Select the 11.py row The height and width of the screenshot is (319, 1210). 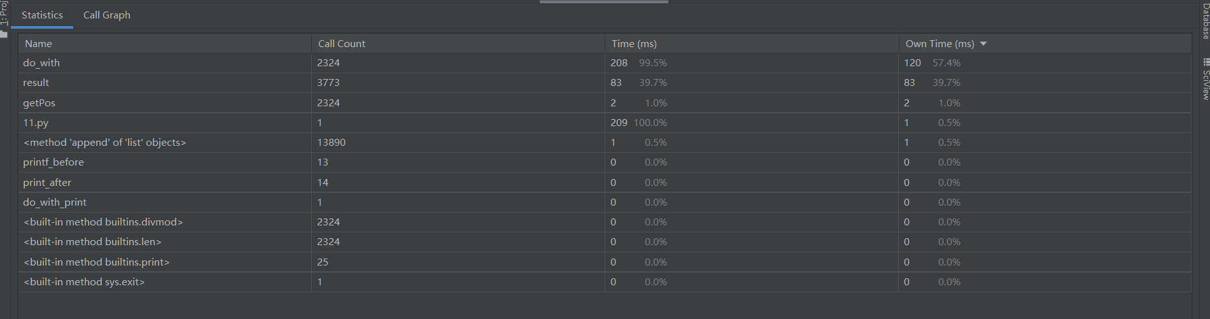click(x=36, y=123)
